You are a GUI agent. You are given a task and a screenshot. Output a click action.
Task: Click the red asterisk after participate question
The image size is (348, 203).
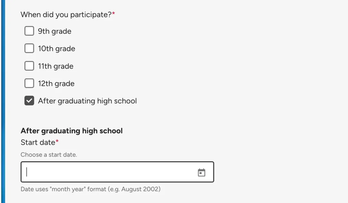(113, 13)
